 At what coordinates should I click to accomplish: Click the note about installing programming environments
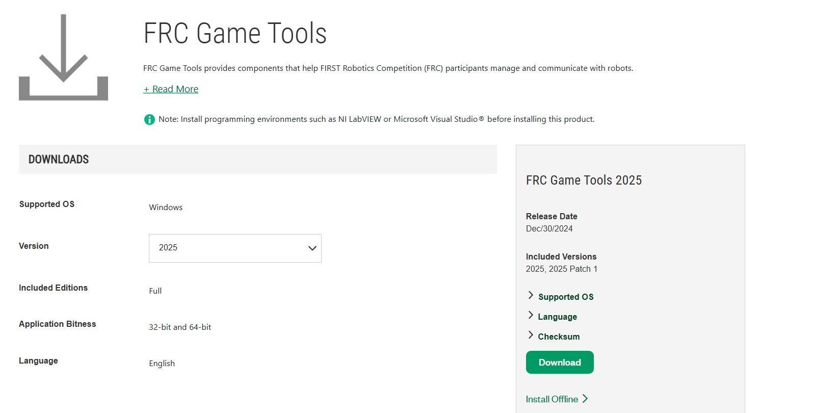376,119
